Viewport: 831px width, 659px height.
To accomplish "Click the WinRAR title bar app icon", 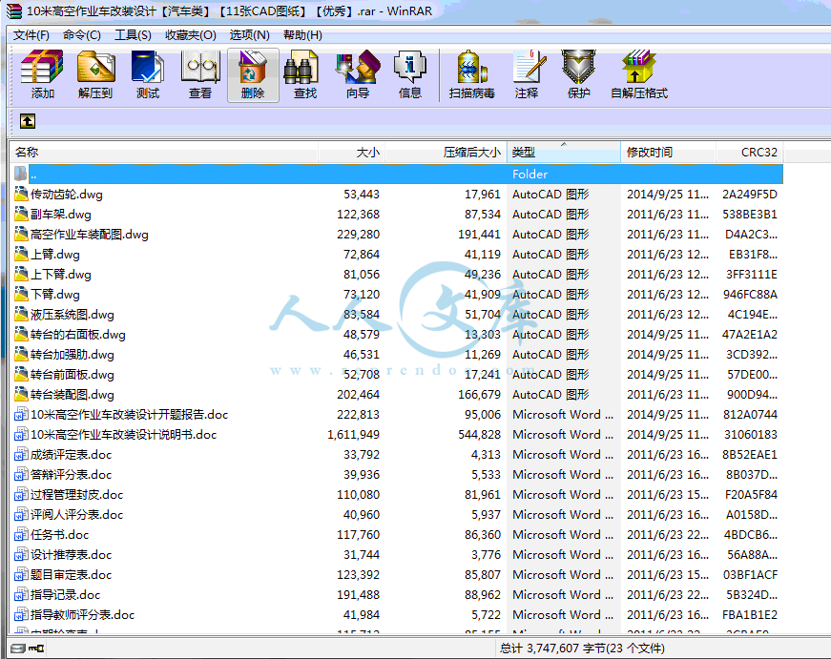I will [13, 10].
